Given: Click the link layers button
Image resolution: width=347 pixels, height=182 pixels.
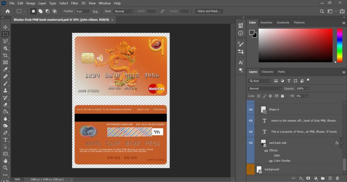Looking at the screenshot, I should pos(293,178).
